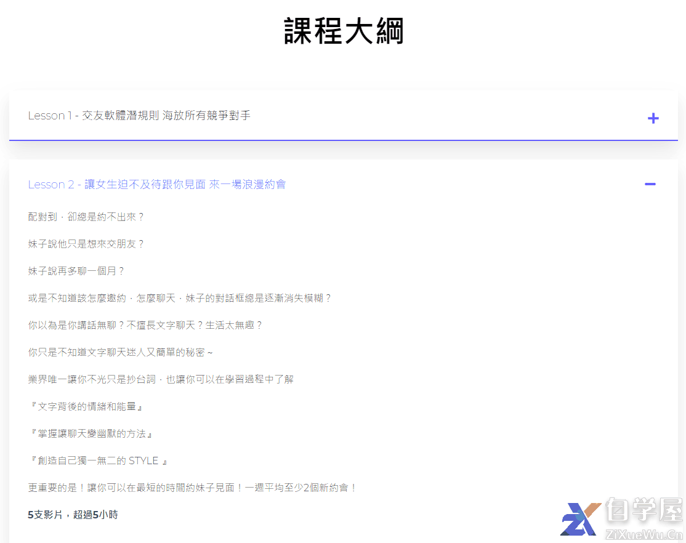Click the line starting 或是不知道該怎麼邀約
Image resolution: width=686 pixels, height=543 pixels.
coord(179,299)
